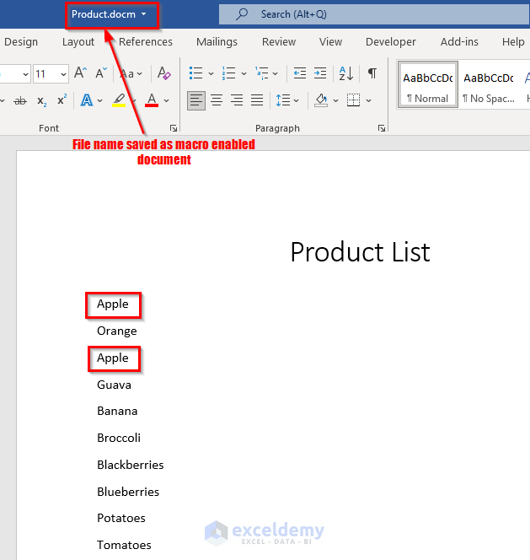The width and height of the screenshot is (530, 560).
Task: Apply yellow text highlight color
Action: coord(119,100)
